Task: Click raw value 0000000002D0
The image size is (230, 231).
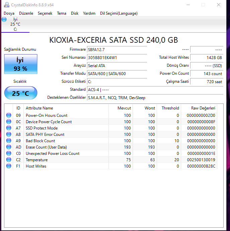Action: (201, 115)
